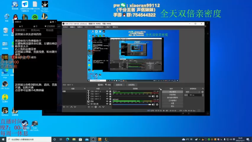The height and width of the screenshot is (142, 252).
Task: Open the scene transition type dropdown
Action: coord(193,92)
